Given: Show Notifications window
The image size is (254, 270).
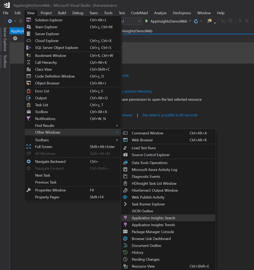Looking at the screenshot, I should point(72,118).
